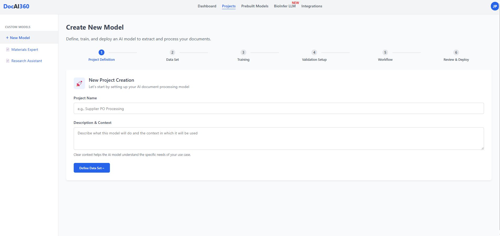Switch to Prebuilt Models
Viewport: 500px width, 236px height.
tap(254, 6)
